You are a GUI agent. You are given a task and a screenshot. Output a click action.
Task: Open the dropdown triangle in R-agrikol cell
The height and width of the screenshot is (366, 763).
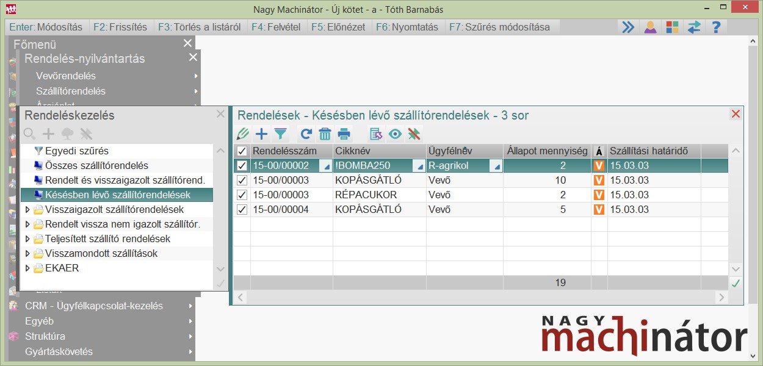coord(496,166)
